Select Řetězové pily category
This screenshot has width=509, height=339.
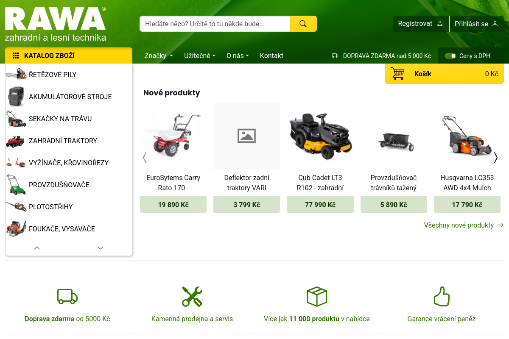pyautogui.click(x=69, y=75)
